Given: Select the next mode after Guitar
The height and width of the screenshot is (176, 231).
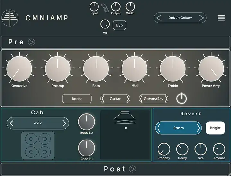Looking at the screenshot, I should coord(128,99).
